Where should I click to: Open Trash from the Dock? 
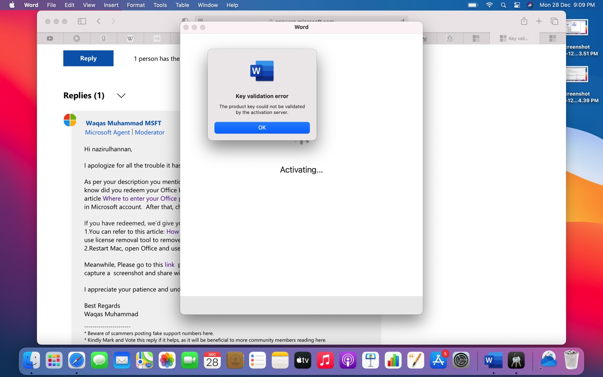(x=571, y=360)
